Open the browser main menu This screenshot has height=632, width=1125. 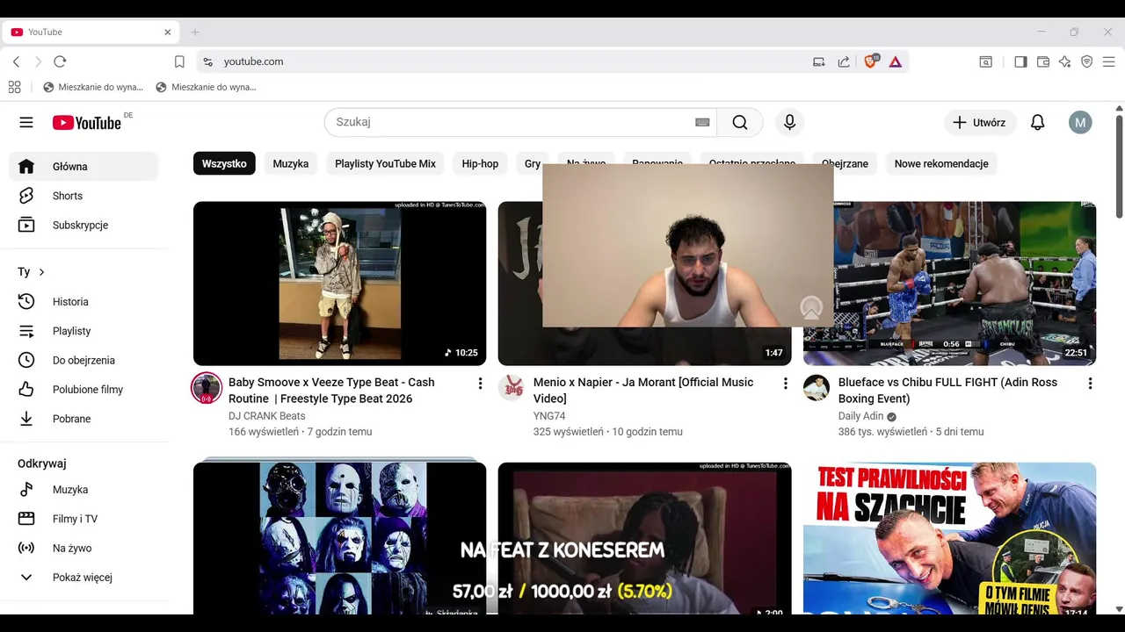coord(1108,61)
